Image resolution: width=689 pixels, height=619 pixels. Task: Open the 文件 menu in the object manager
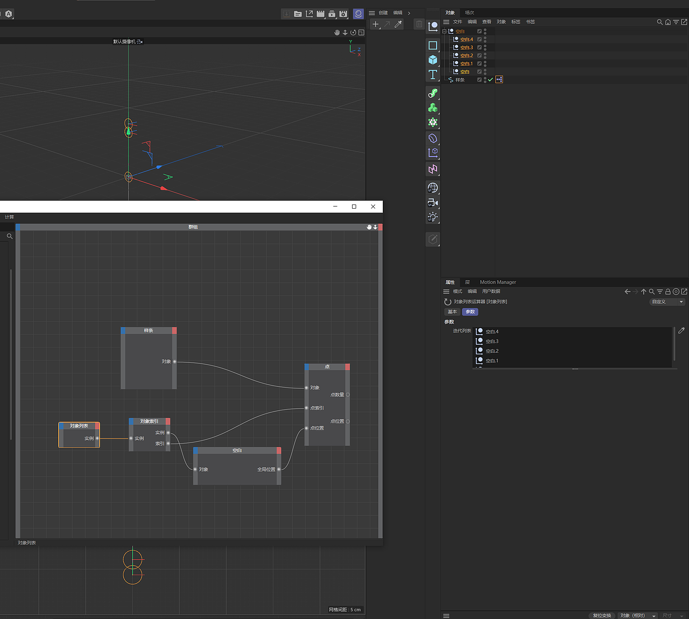(x=458, y=22)
